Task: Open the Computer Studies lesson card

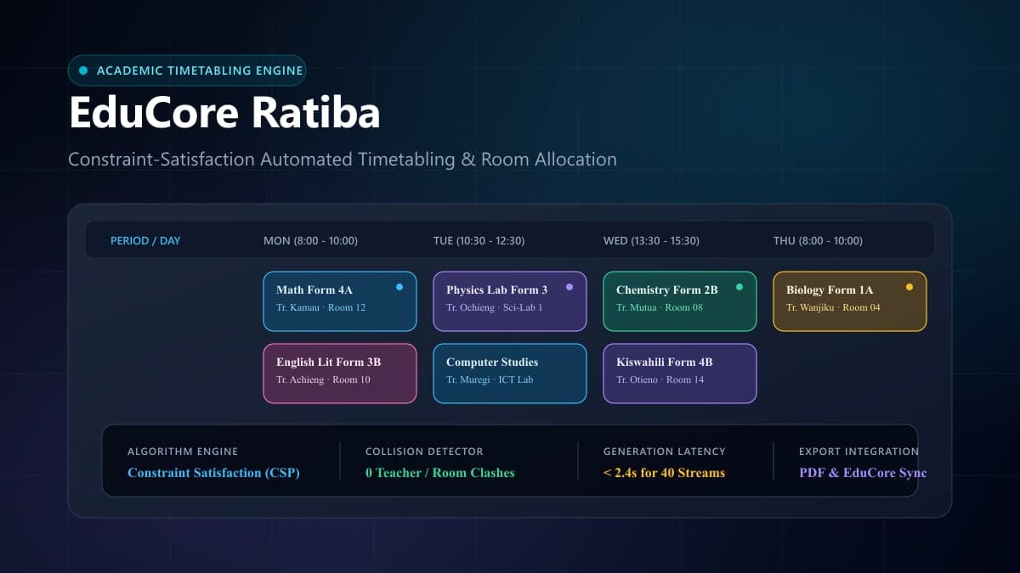Action: point(510,374)
